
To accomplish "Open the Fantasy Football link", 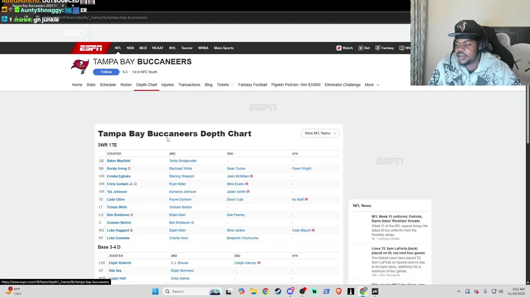I will 253,85.
